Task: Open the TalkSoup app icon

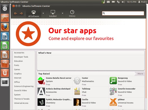Action: [x=77, y=91]
